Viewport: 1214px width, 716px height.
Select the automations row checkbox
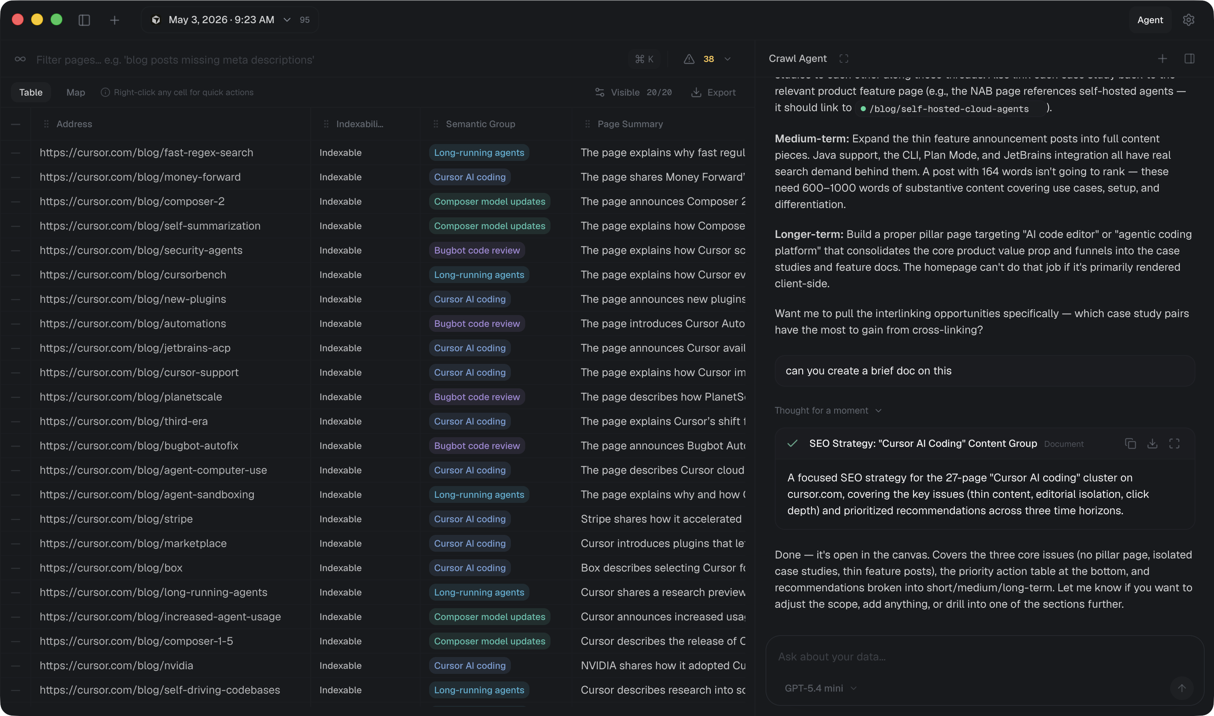tap(16, 324)
